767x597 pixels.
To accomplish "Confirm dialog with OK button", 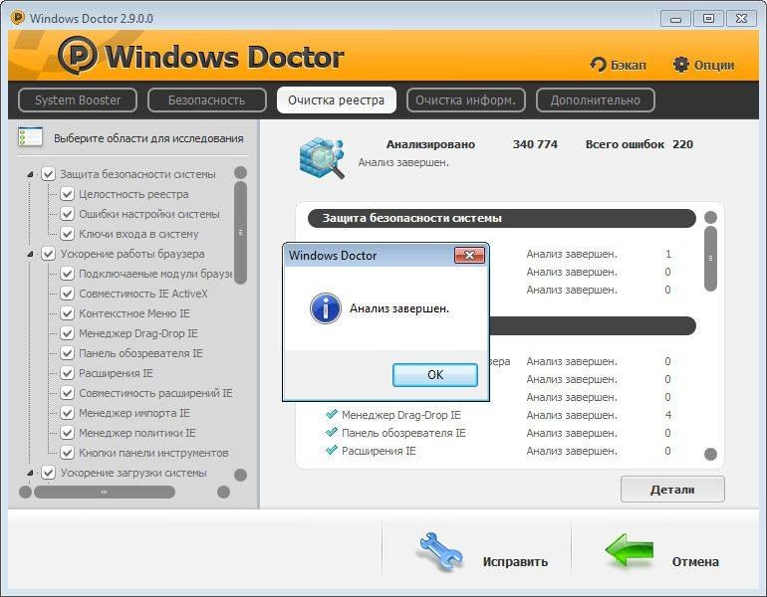I will pos(435,375).
